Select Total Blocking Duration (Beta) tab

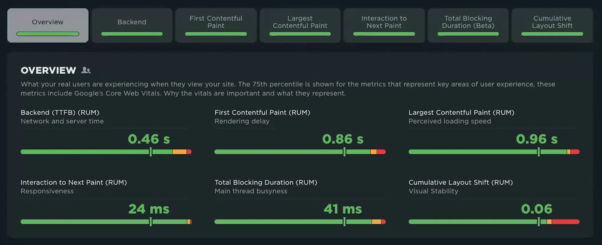pos(468,25)
